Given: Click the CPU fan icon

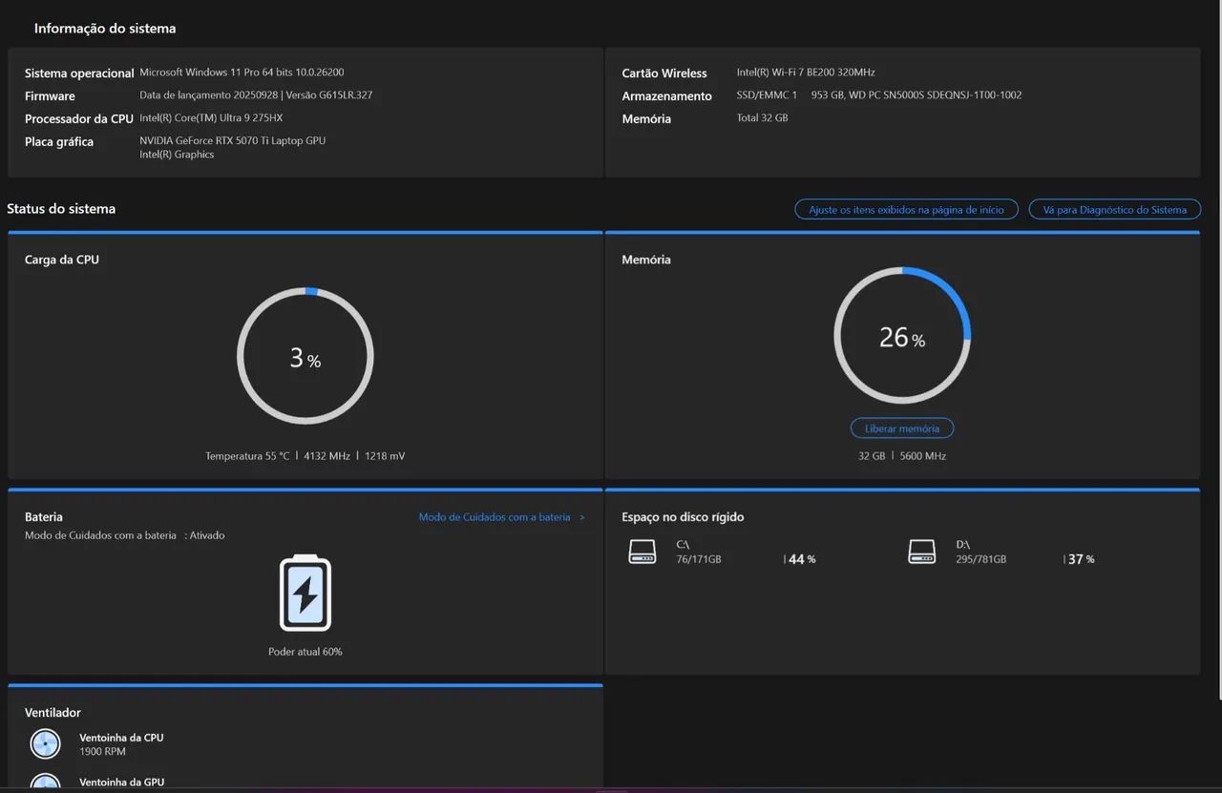Looking at the screenshot, I should click(45, 743).
